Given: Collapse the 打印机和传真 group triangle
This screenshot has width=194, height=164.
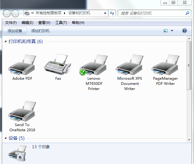Looking at the screenshot, I should point(5,41).
